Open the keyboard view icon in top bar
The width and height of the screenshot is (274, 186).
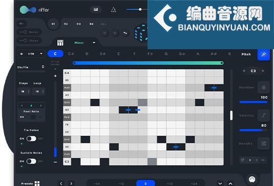(x=96, y=9)
